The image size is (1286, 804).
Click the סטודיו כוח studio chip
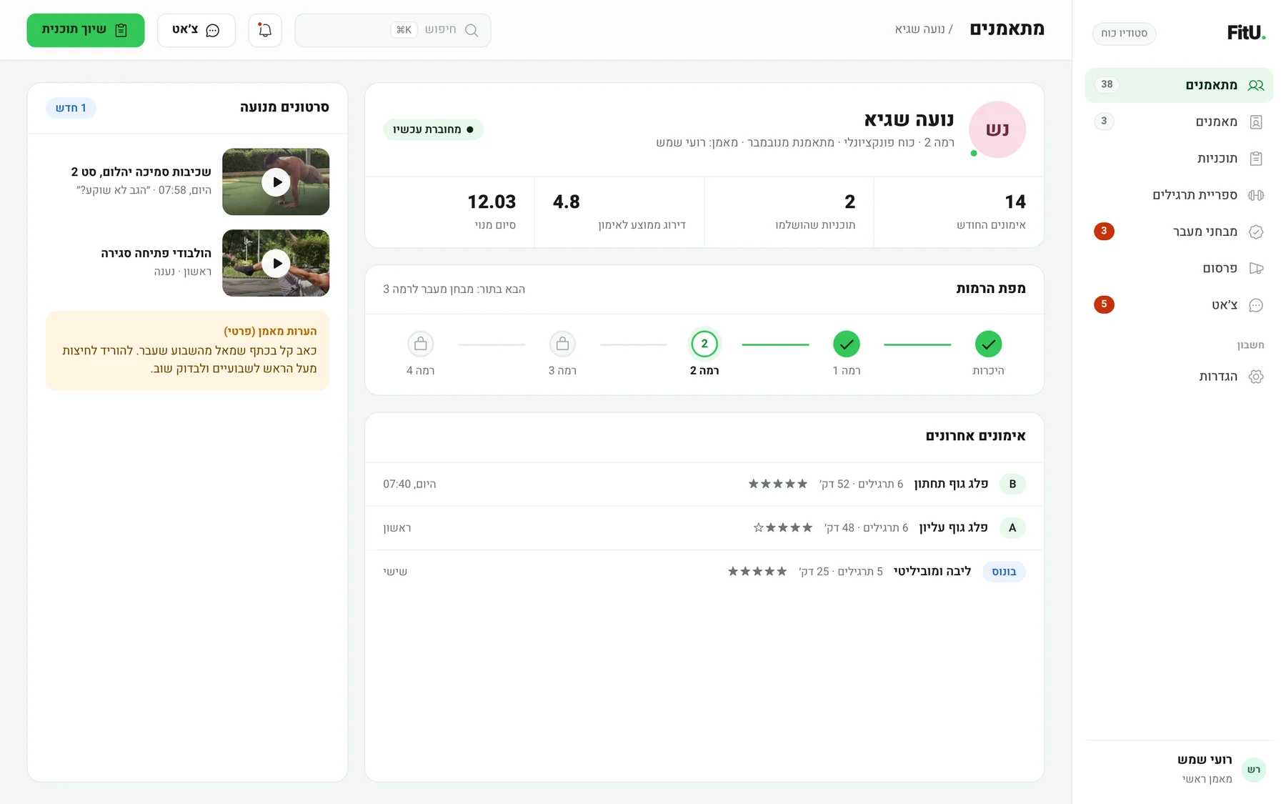[x=1124, y=34]
